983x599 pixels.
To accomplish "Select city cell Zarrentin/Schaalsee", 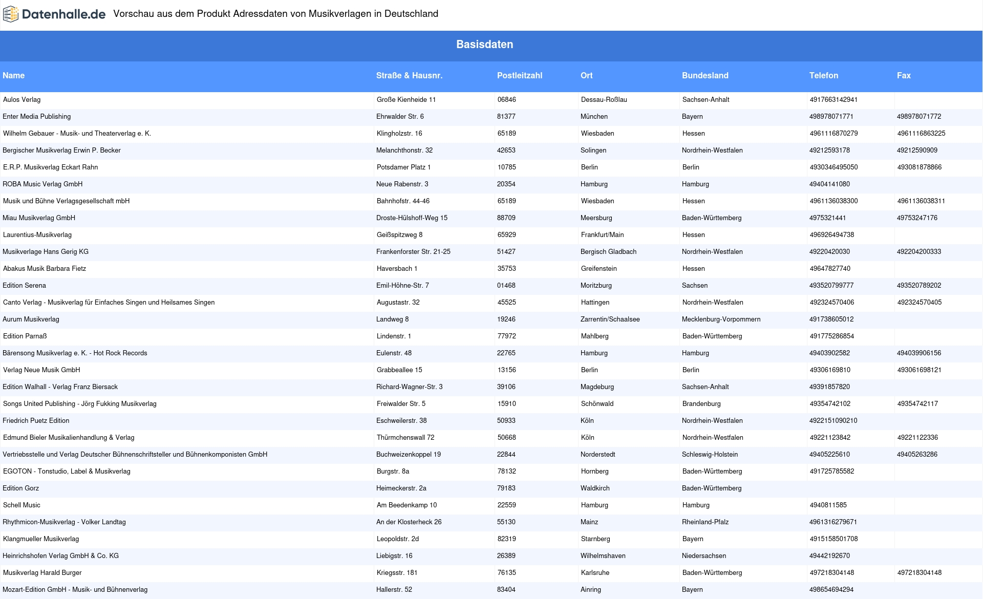I will pyautogui.click(x=610, y=319).
